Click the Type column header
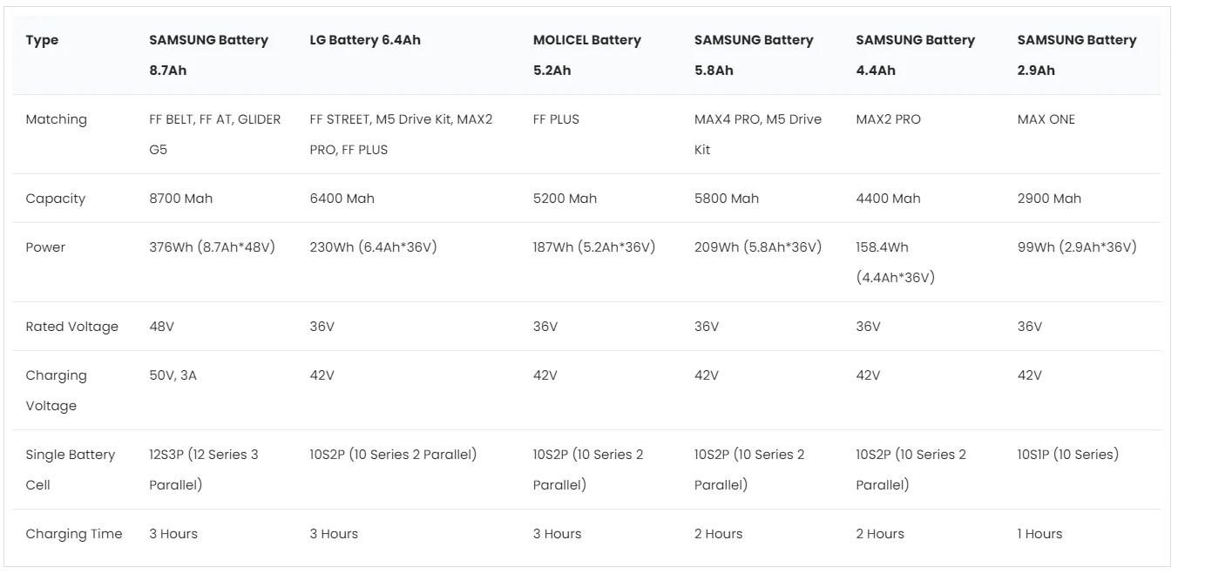 tap(42, 40)
